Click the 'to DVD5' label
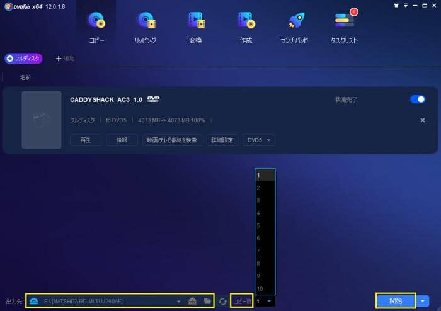 pyautogui.click(x=116, y=120)
